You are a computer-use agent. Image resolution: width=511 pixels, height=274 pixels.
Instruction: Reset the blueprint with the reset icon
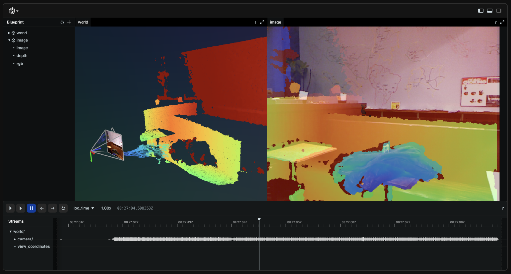pos(62,22)
